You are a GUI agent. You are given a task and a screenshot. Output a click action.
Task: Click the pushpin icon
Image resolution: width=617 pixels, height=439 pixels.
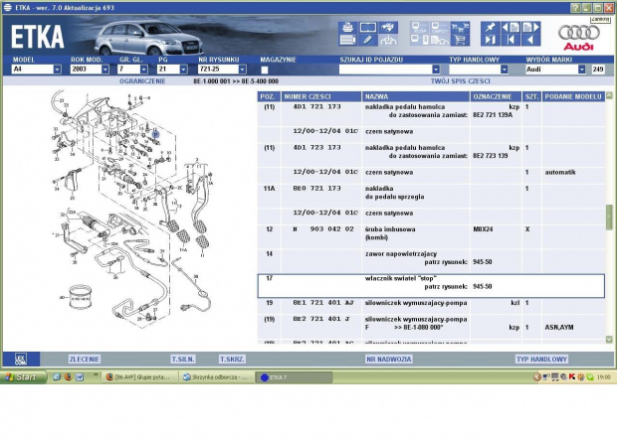point(491,28)
